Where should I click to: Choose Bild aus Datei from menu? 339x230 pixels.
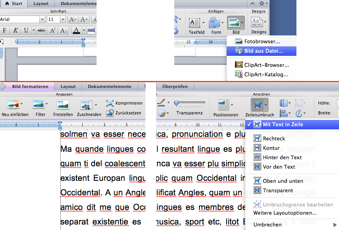tap(263, 51)
